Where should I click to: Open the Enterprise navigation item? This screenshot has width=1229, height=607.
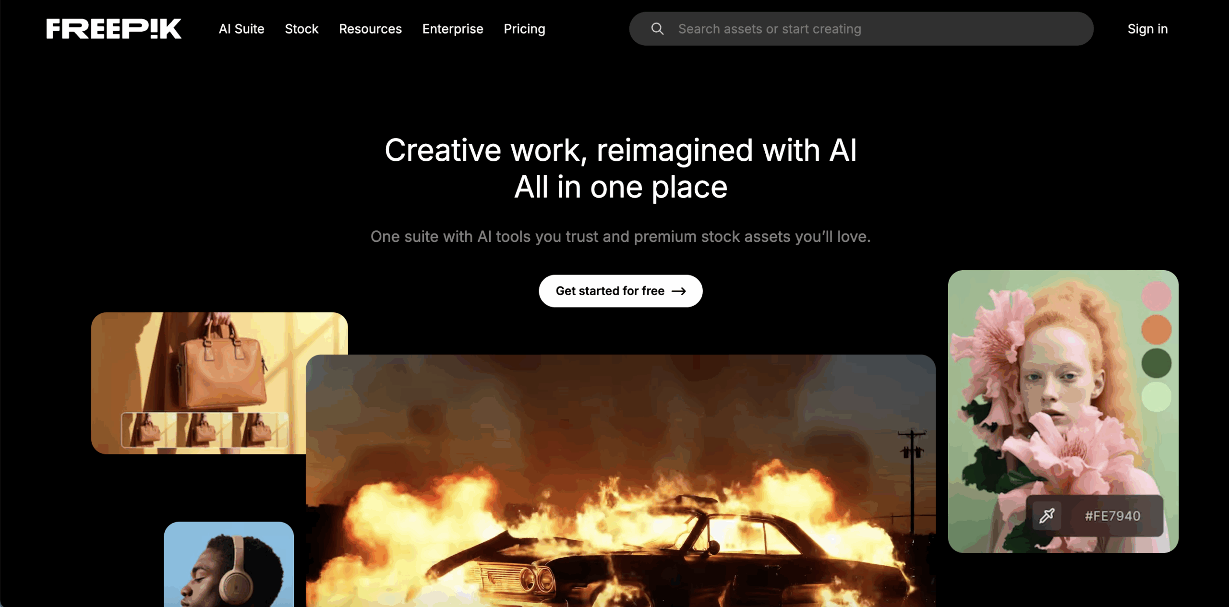[453, 29]
